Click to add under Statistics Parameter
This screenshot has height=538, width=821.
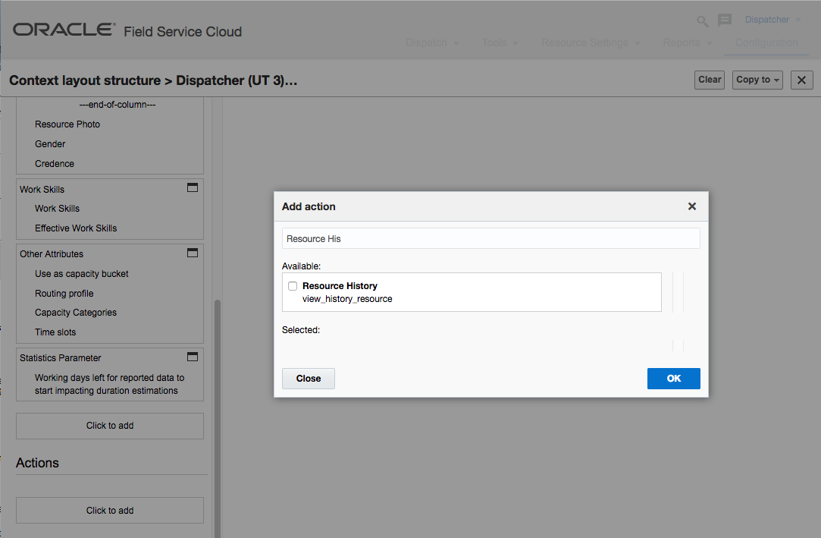pos(110,426)
